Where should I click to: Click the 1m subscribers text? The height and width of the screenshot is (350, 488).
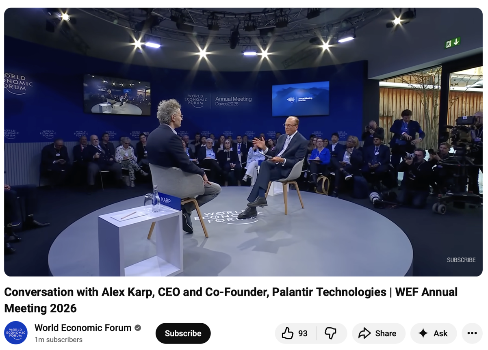[59, 340]
